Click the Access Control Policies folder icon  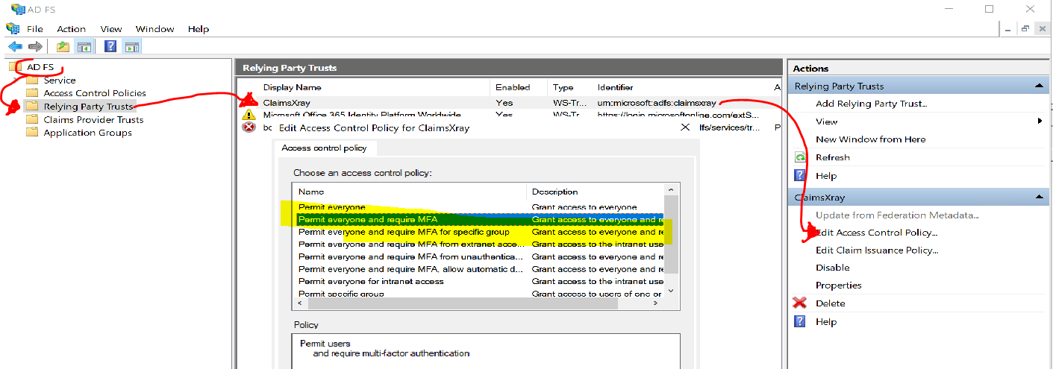click(x=32, y=93)
